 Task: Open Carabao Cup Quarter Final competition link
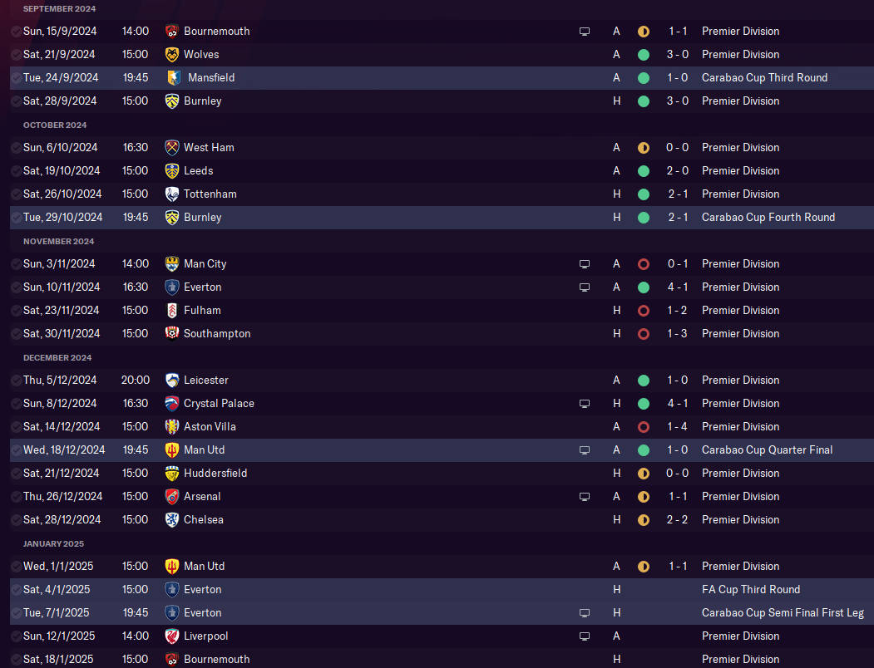pos(767,450)
